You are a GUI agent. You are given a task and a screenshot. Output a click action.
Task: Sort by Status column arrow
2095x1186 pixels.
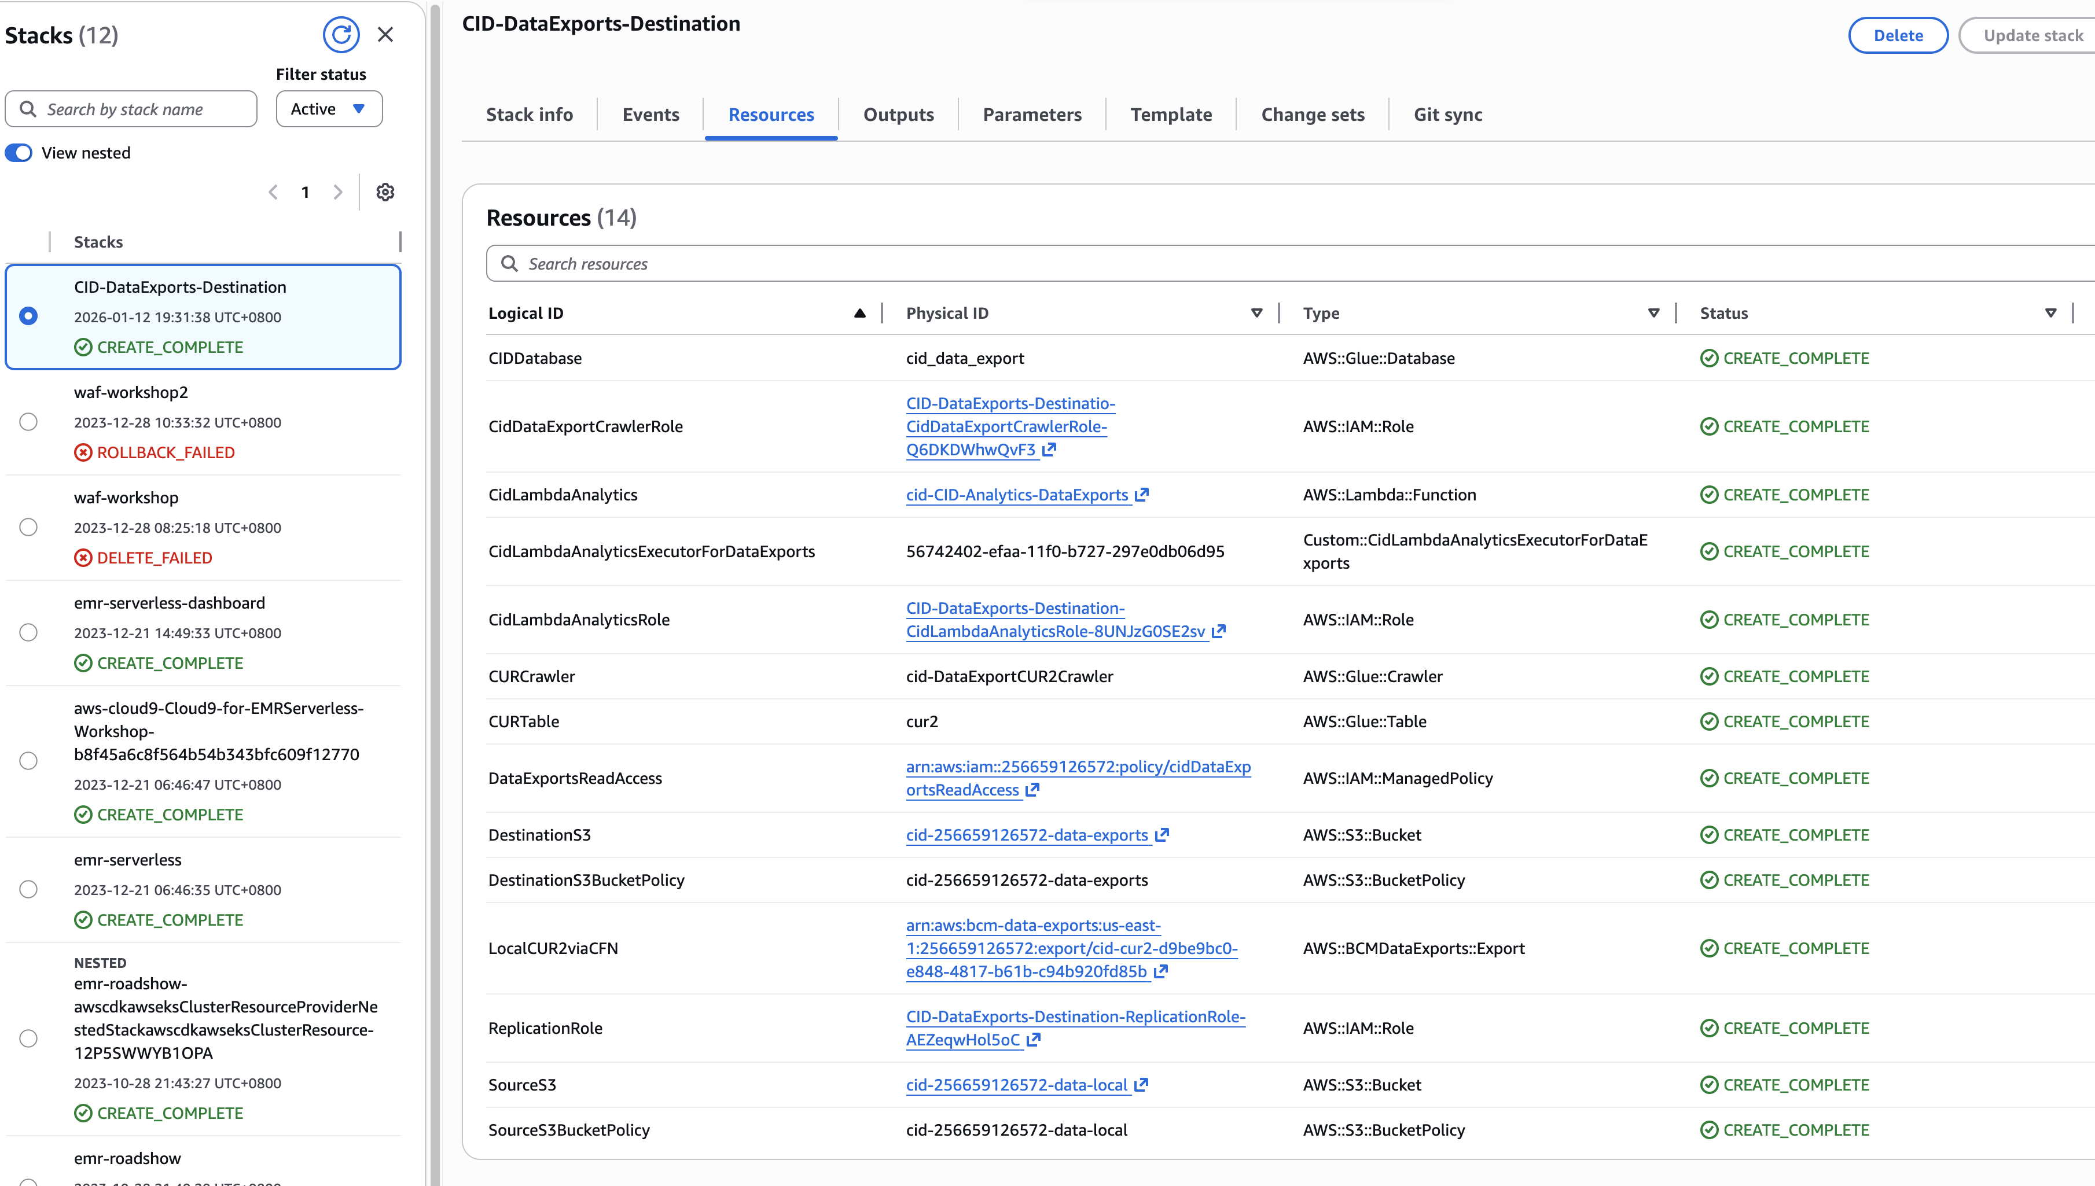click(2050, 314)
